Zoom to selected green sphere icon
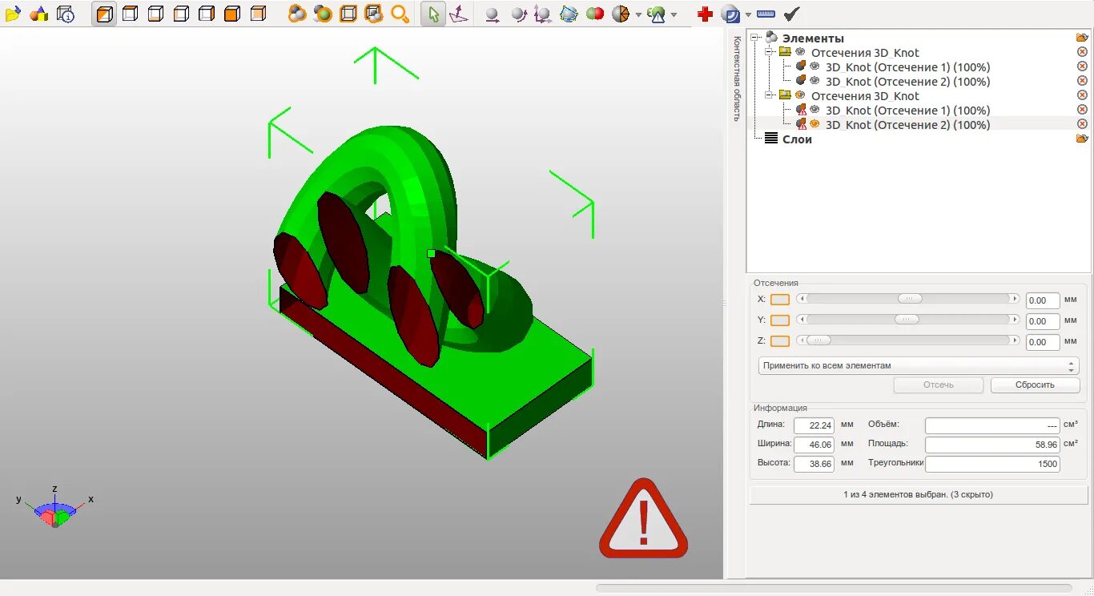 point(323,14)
